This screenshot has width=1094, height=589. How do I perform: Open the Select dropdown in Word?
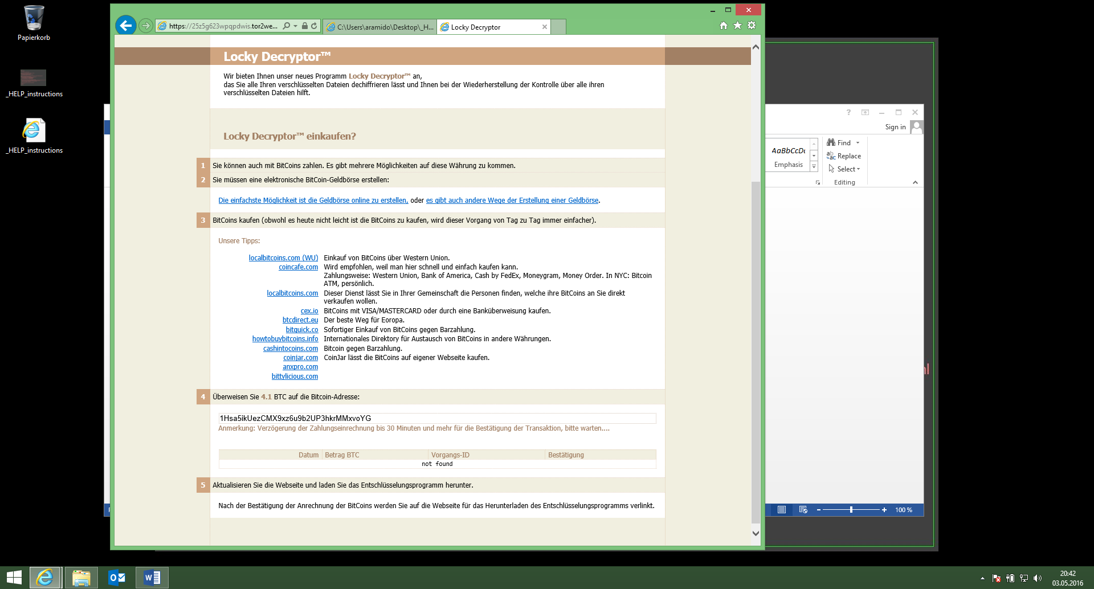click(844, 169)
